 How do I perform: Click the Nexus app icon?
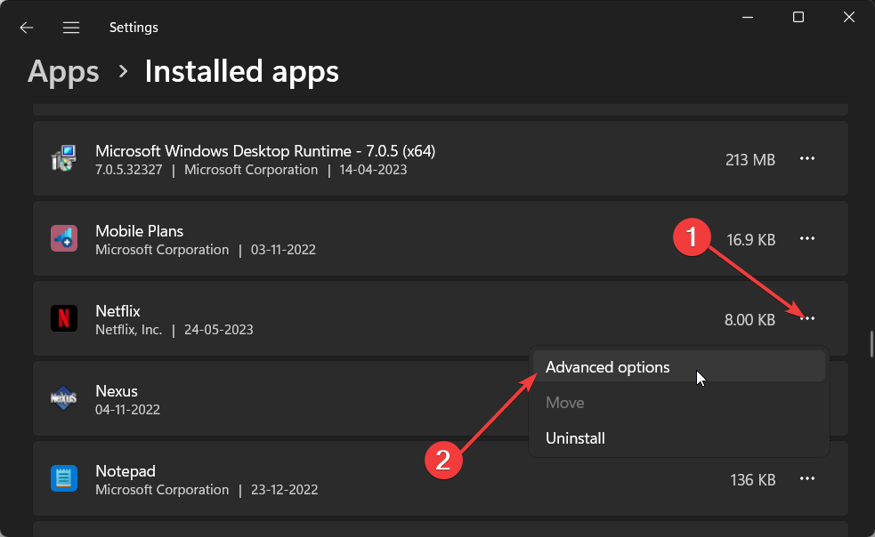click(x=63, y=398)
